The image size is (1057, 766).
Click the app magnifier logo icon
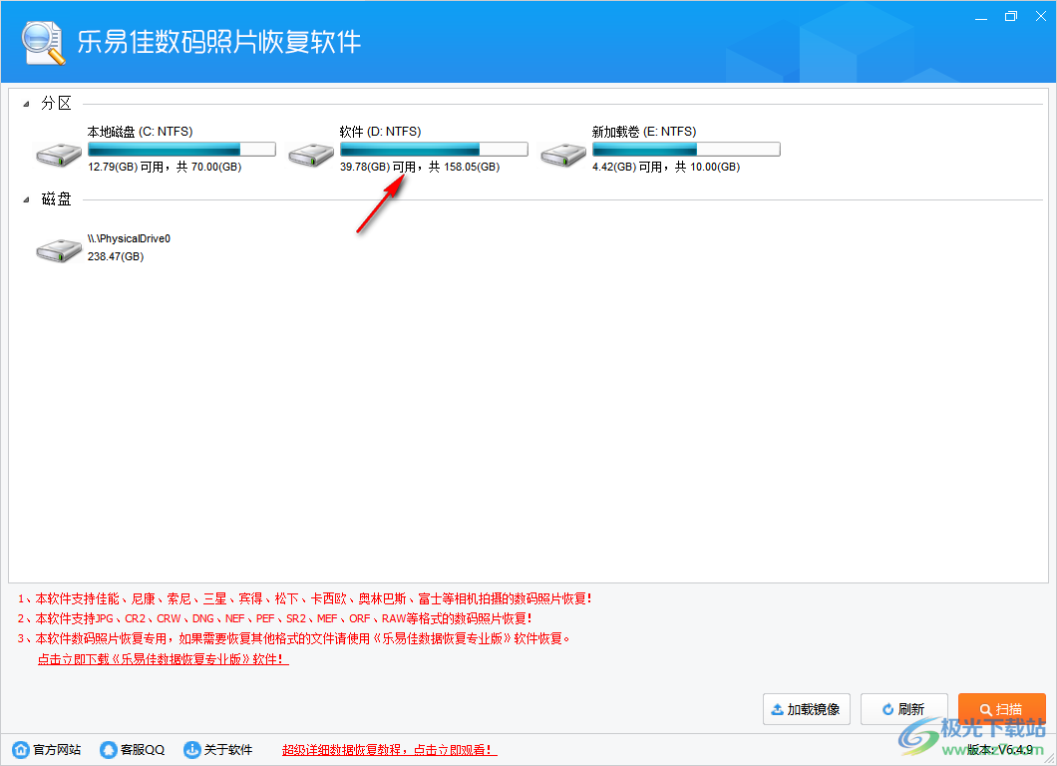pos(43,43)
